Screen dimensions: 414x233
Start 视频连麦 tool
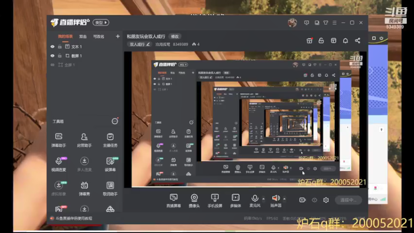pos(58,164)
